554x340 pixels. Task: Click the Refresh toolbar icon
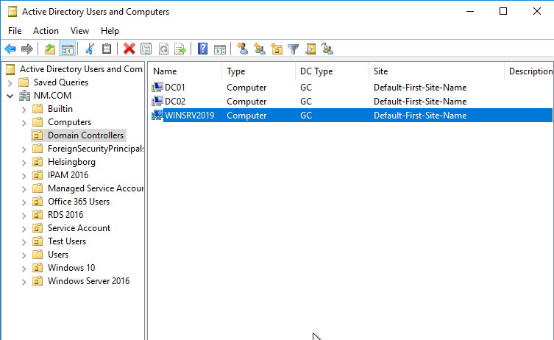[x=163, y=49]
